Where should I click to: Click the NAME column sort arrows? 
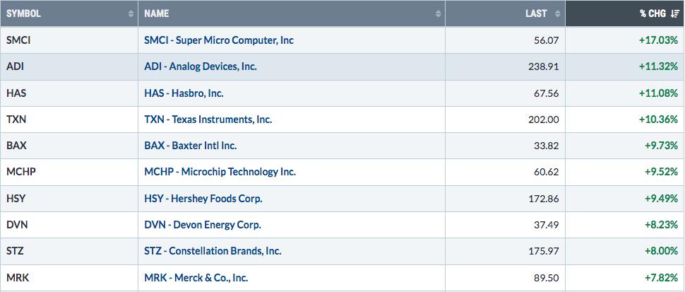click(438, 13)
